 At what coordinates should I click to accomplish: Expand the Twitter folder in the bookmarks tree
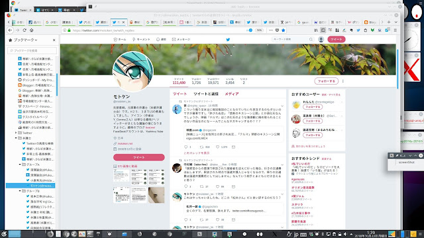[16, 133]
